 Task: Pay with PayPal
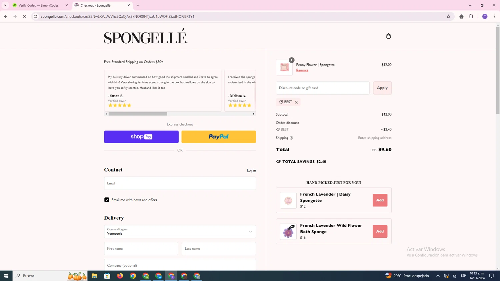point(219,137)
